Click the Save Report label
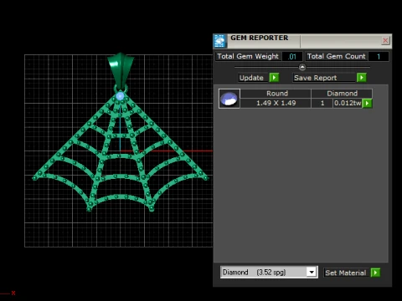Screen dimensions: 402x301 (x=316, y=78)
